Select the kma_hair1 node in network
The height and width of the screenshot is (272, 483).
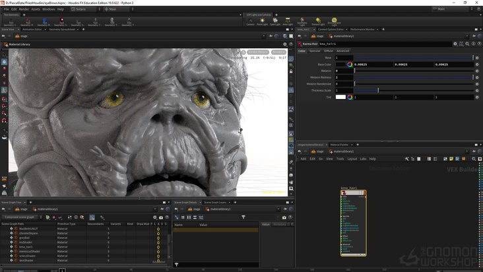point(353,223)
